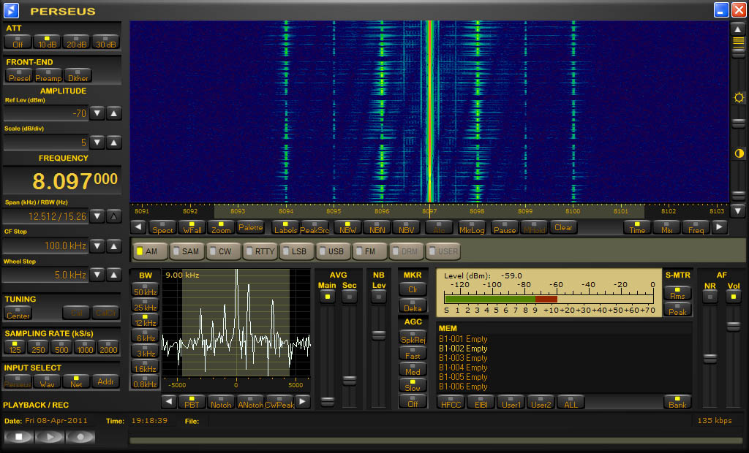Decrease Wheel Step with down arrow

[97, 275]
